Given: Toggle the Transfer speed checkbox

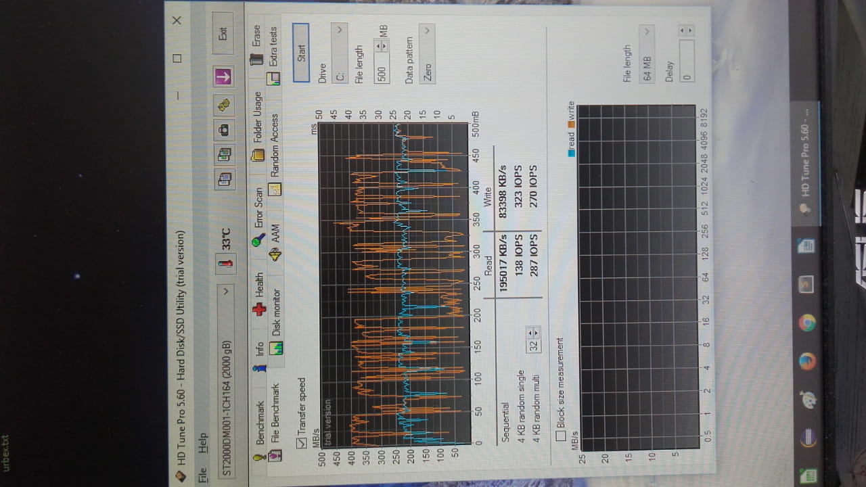Looking at the screenshot, I should click(x=302, y=443).
